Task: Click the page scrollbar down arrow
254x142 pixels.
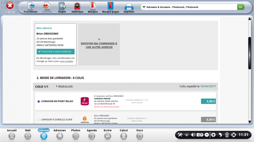Action: (250, 122)
